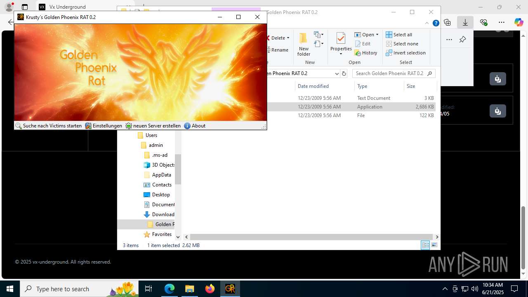The height and width of the screenshot is (297, 528).
Task: Click the Edit button in Explorer ribbon
Action: 363,44
